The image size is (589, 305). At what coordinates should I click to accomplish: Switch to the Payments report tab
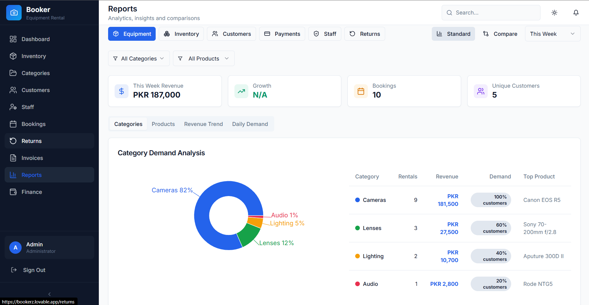[x=282, y=34]
